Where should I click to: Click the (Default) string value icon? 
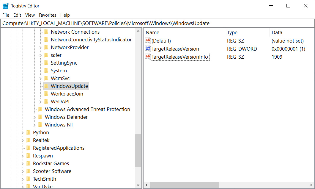148,40
